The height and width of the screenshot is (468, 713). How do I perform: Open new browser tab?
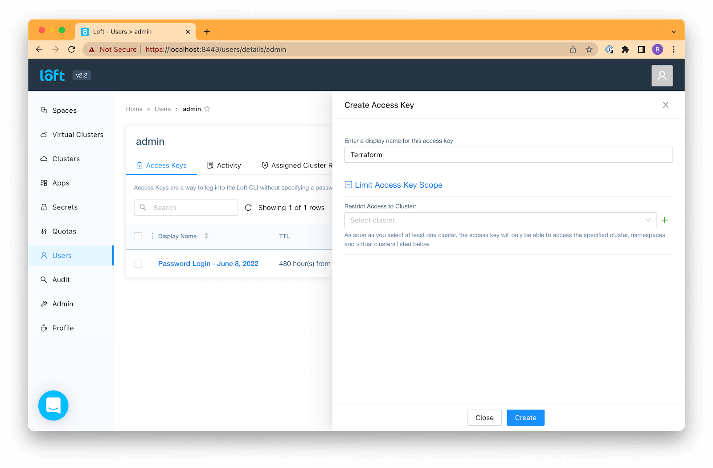point(207,32)
